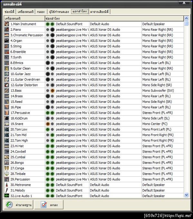
Task: Open the ผู้ใช้กำหนดเอง tab
Action: pyautogui.click(x=59, y=12)
